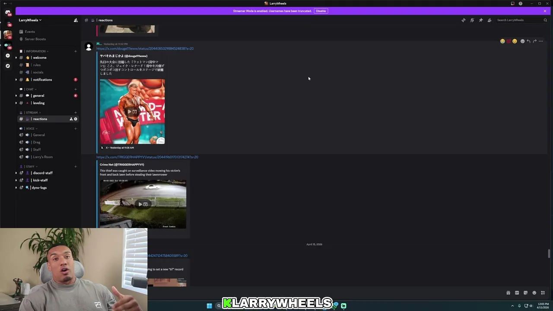Open the clock showing 12:03 PM in taskbar
553x311 pixels.
pos(543,305)
